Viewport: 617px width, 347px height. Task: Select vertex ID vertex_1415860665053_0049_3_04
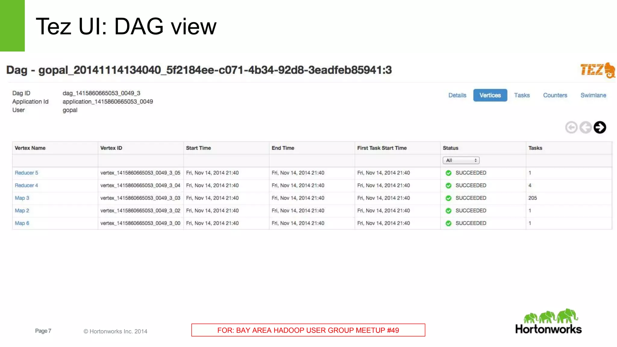click(140, 186)
